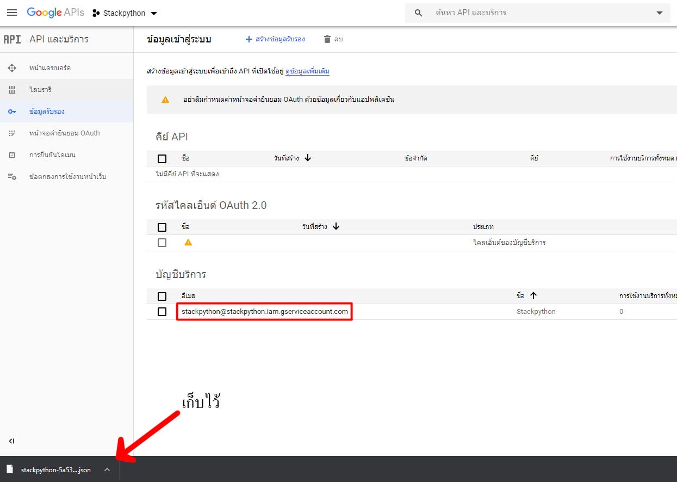
Task: Toggle the select-all checkbox in คีย์ API table
Action: pyautogui.click(x=162, y=158)
